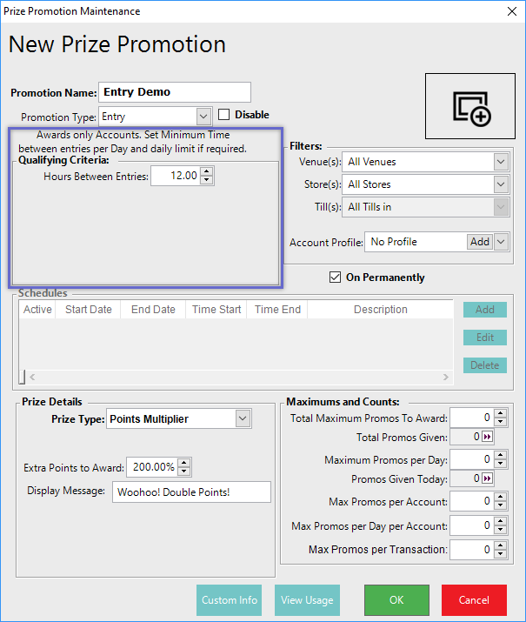Click the Description column header

coord(380,310)
